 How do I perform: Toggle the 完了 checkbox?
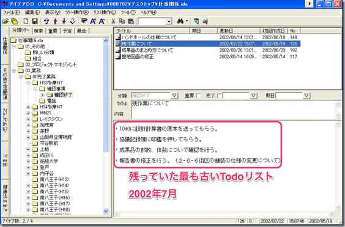click(x=219, y=95)
